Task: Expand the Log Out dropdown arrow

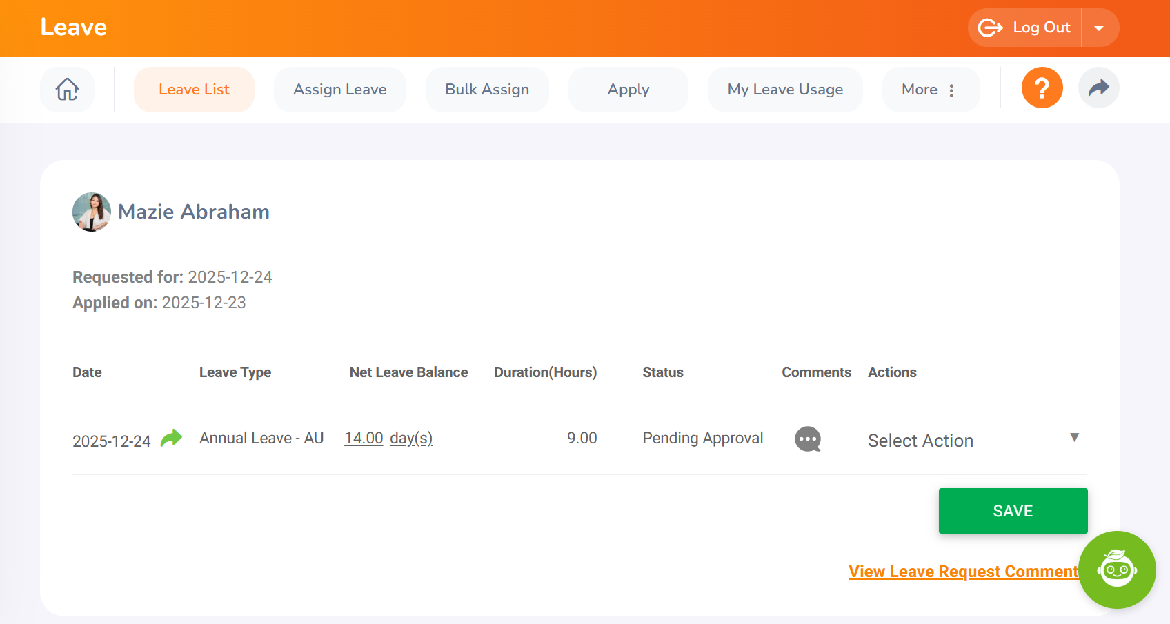Action: click(1099, 28)
